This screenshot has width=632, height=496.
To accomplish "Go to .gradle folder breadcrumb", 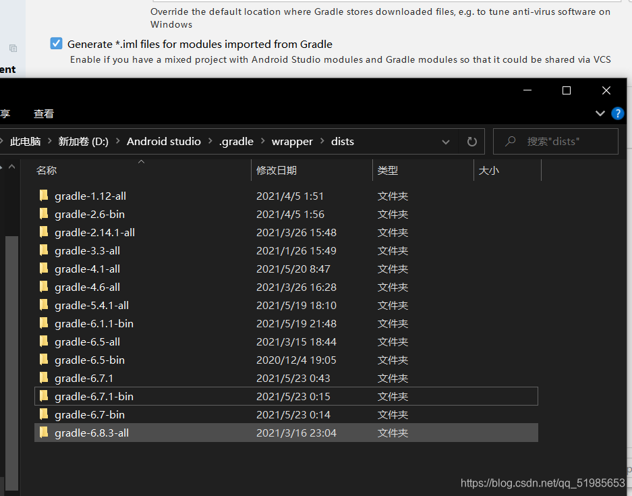I will point(236,142).
